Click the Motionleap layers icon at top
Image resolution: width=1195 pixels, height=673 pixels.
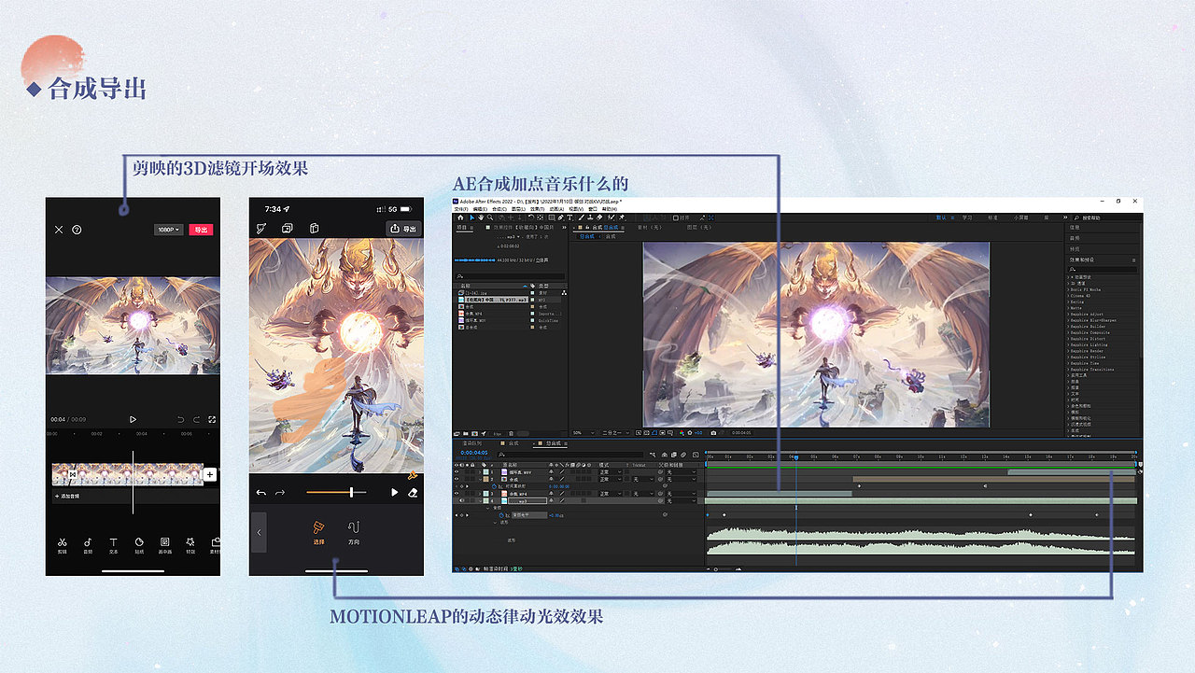(x=288, y=228)
